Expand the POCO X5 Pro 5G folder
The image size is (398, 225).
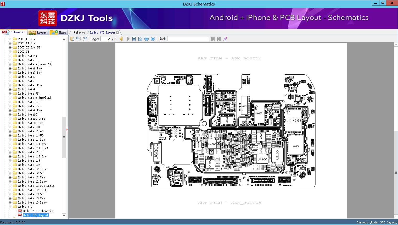tap(10, 47)
